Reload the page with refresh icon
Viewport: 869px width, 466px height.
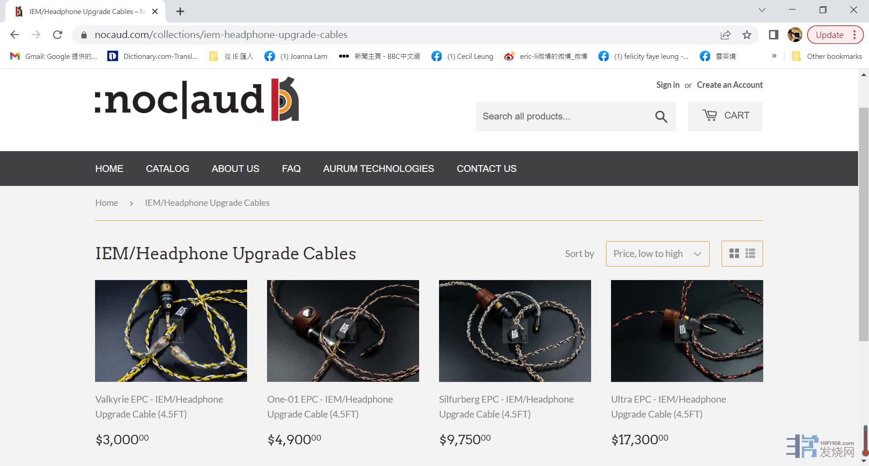click(57, 35)
